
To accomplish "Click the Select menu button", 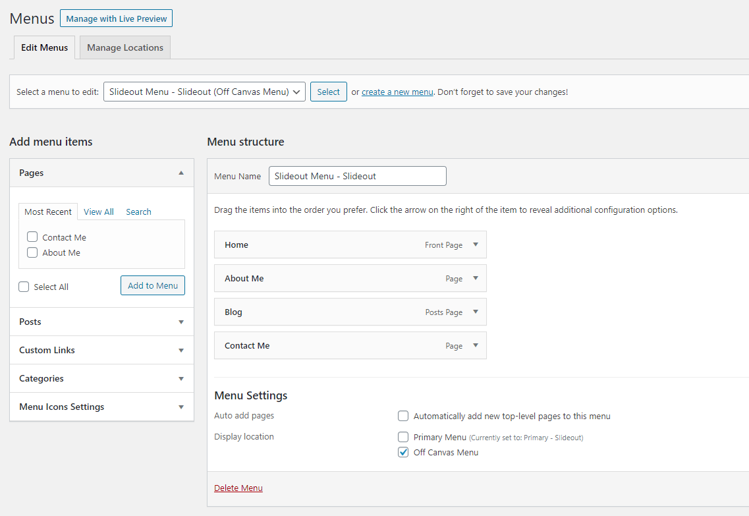I will tap(329, 92).
